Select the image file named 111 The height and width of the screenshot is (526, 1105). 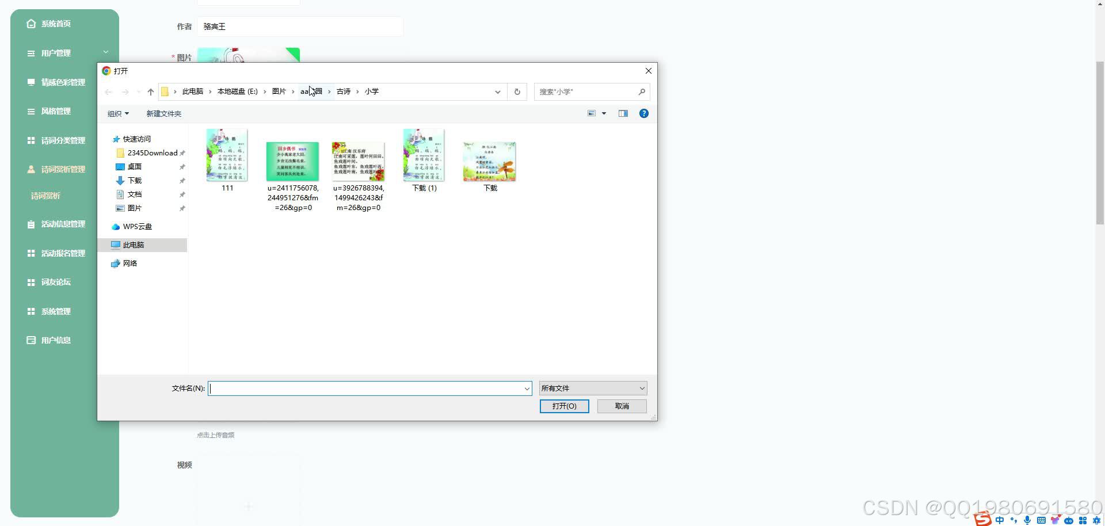coord(227,161)
